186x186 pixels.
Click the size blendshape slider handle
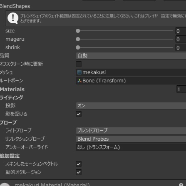pos(78,31)
